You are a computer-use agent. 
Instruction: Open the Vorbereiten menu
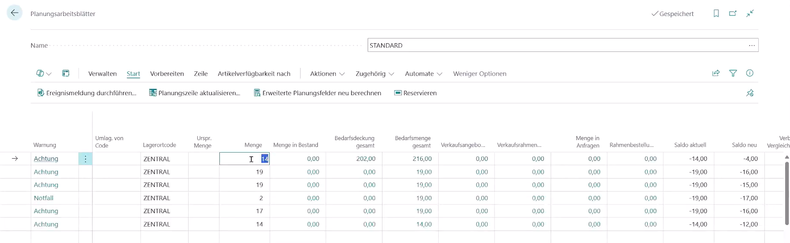click(x=167, y=74)
